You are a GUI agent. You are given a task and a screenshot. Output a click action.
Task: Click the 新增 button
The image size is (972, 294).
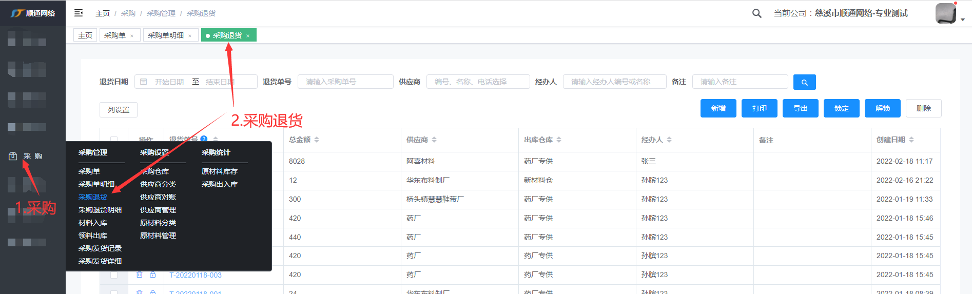pyautogui.click(x=718, y=108)
